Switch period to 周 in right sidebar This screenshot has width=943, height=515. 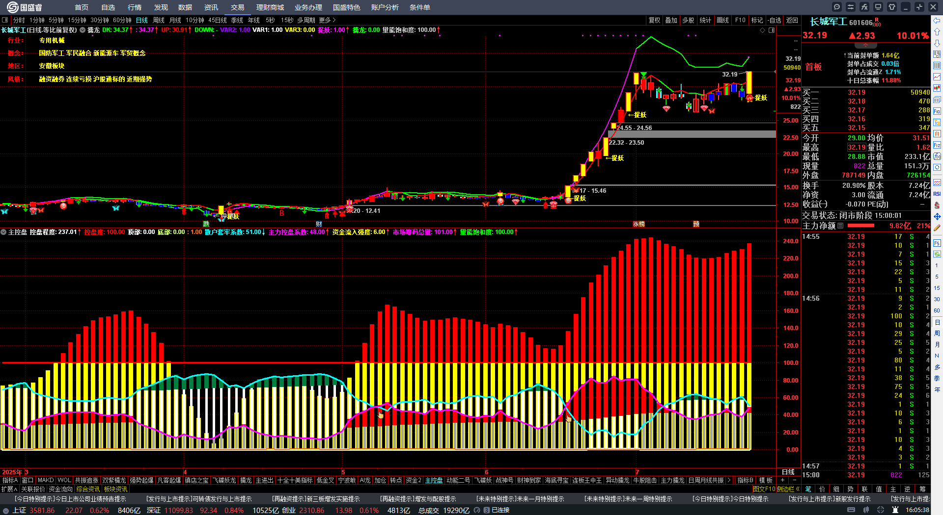(937, 334)
